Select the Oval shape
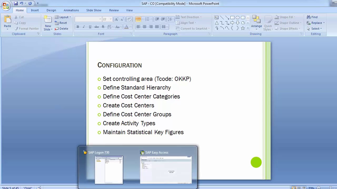 pyautogui.click(x=237, y=18)
